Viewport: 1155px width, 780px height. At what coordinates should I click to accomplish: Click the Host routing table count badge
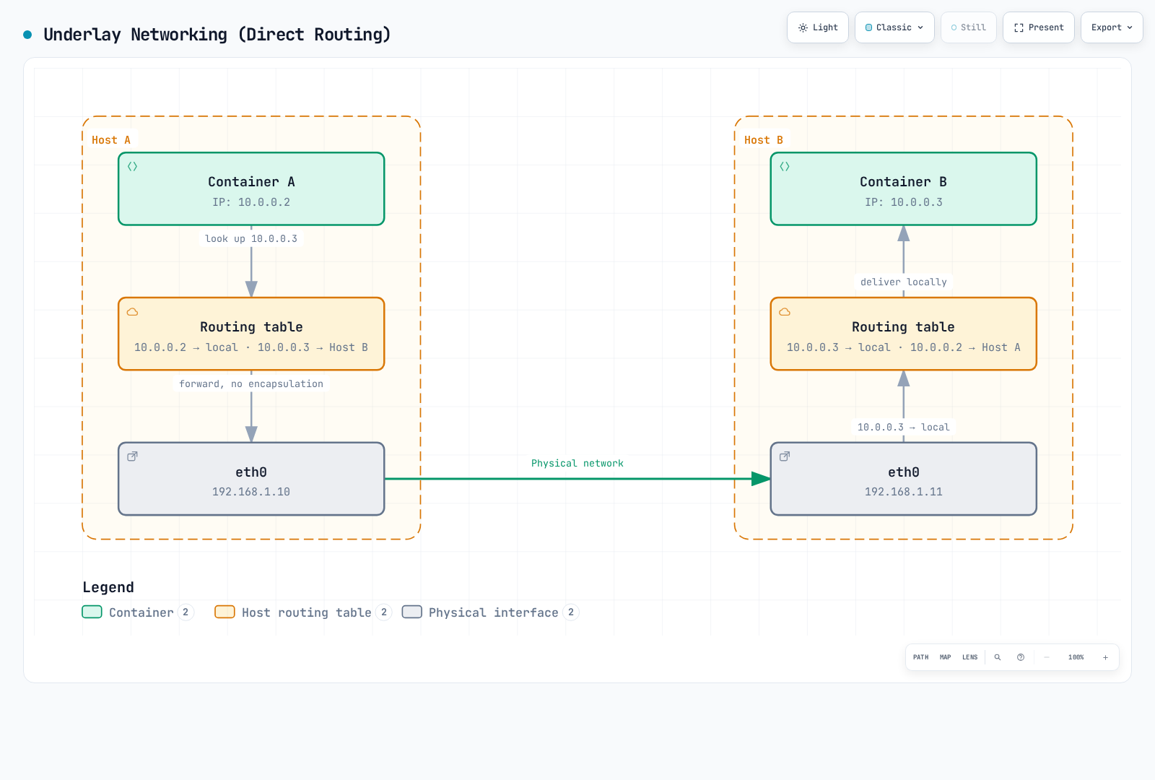coord(384,612)
